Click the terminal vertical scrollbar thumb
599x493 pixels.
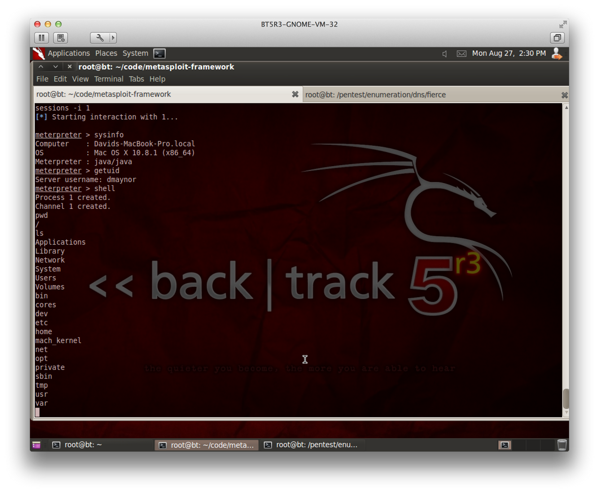click(566, 399)
